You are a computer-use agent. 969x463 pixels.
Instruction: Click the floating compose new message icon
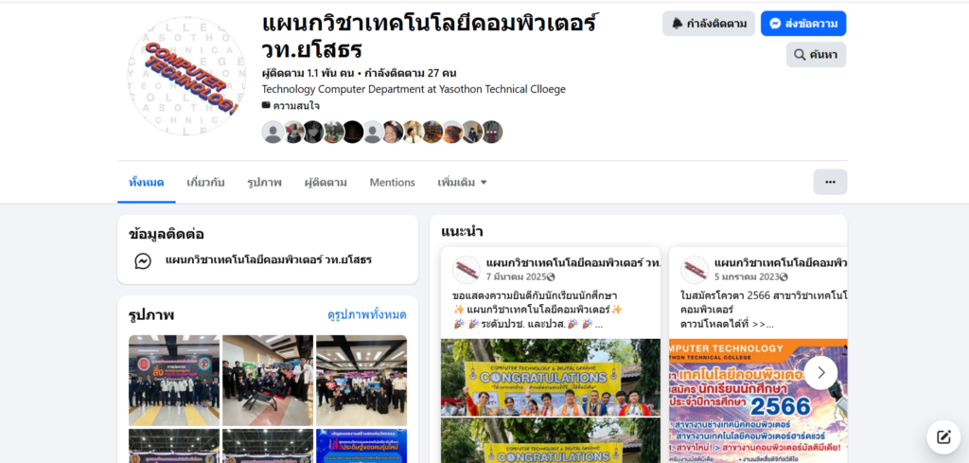(943, 437)
